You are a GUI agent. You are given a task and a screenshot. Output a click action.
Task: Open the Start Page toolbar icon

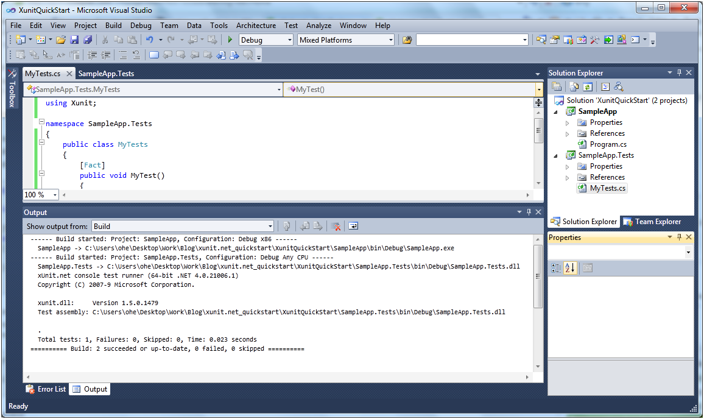[x=608, y=40]
